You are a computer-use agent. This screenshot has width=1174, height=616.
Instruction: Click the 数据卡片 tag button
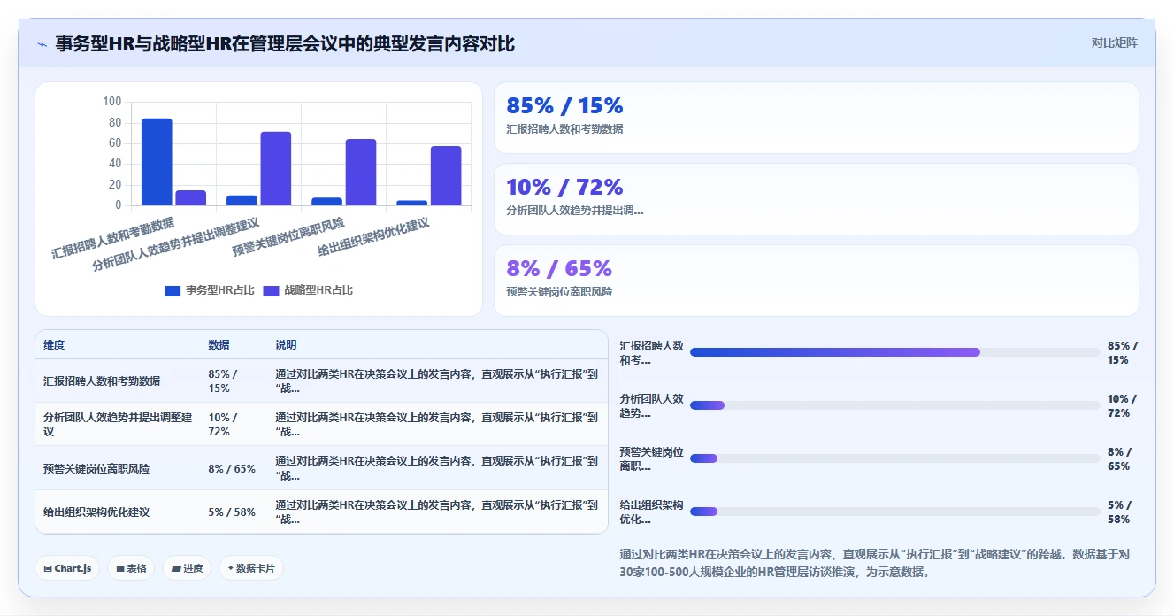pyautogui.click(x=251, y=568)
